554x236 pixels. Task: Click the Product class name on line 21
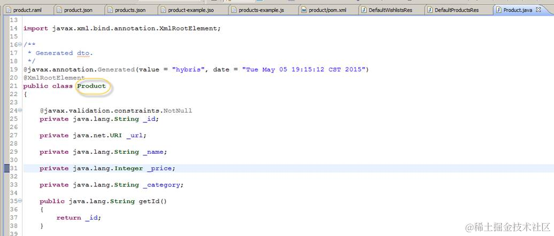tap(91, 86)
